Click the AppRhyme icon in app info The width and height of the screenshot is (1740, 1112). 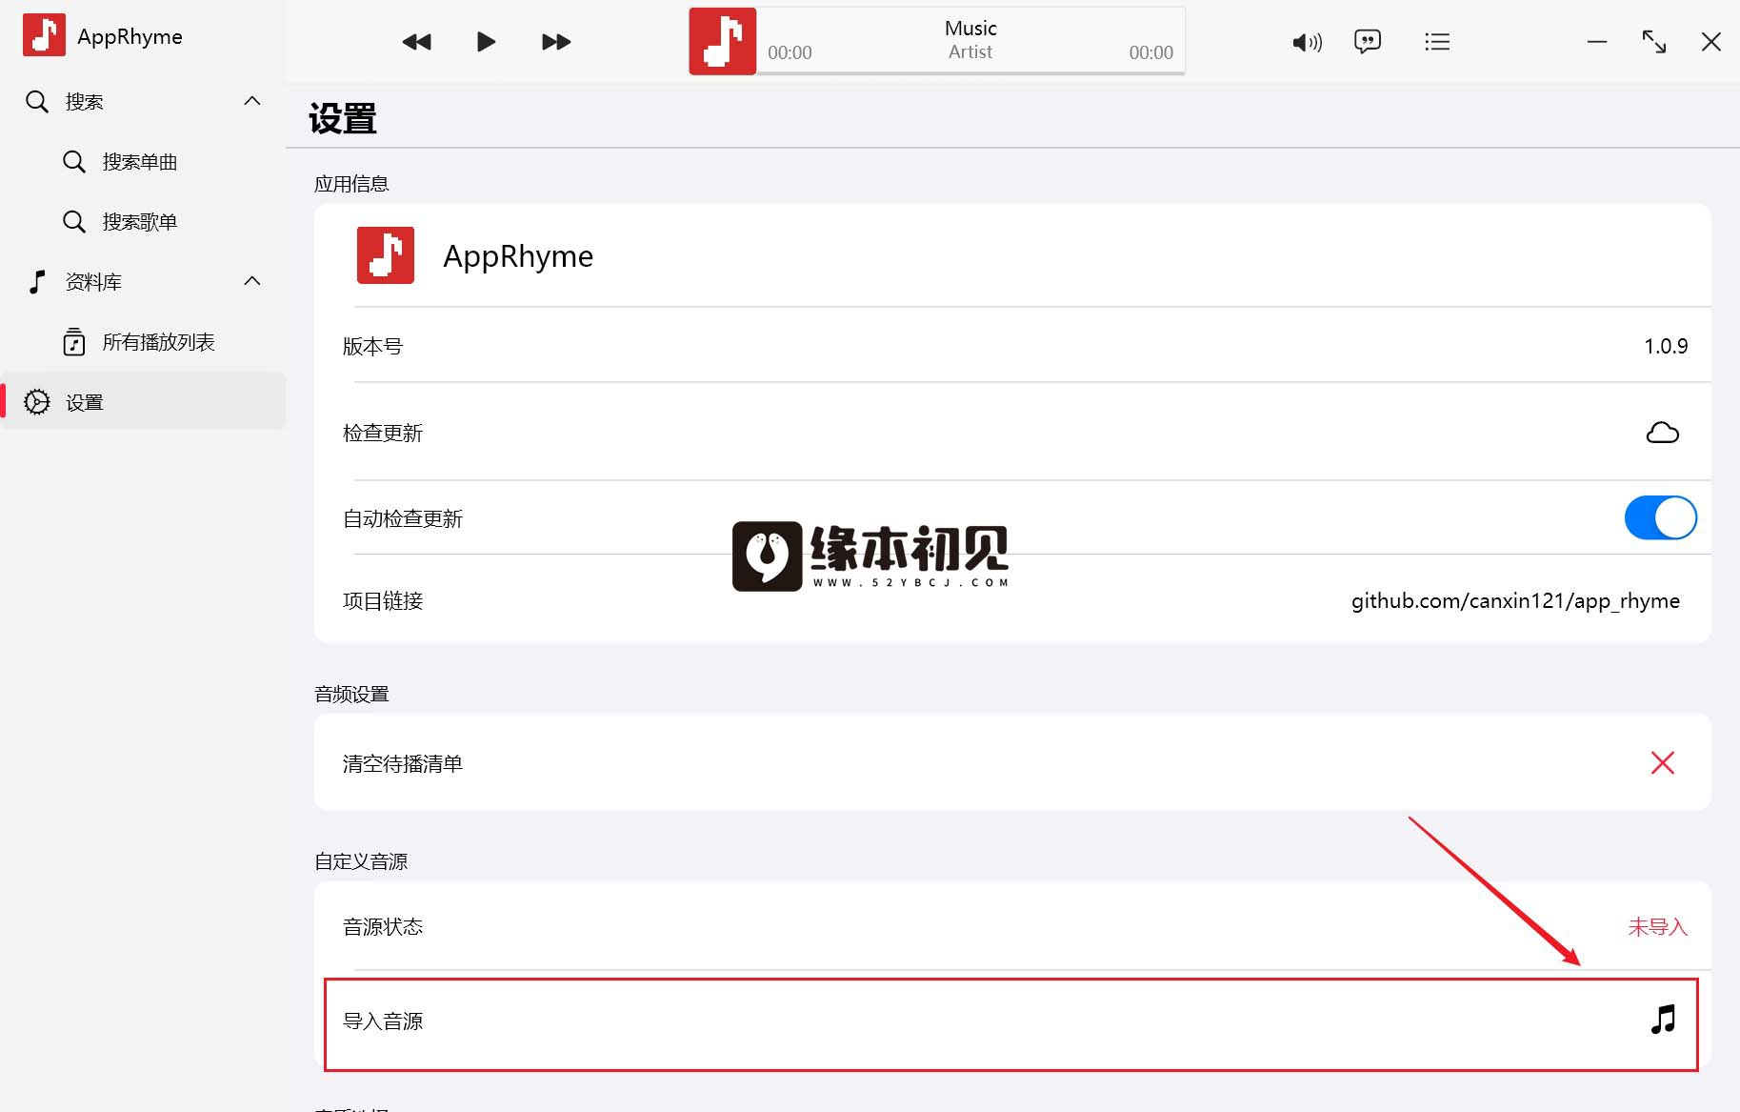coord(386,255)
